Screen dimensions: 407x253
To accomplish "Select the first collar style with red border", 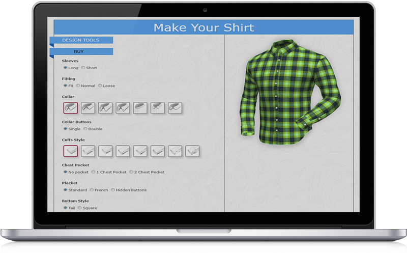I will [71, 108].
